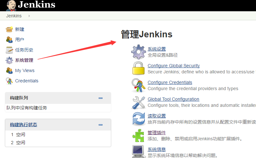Click the 任务历史 notepad icon
256x158 pixels.
pyautogui.click(x=9, y=50)
